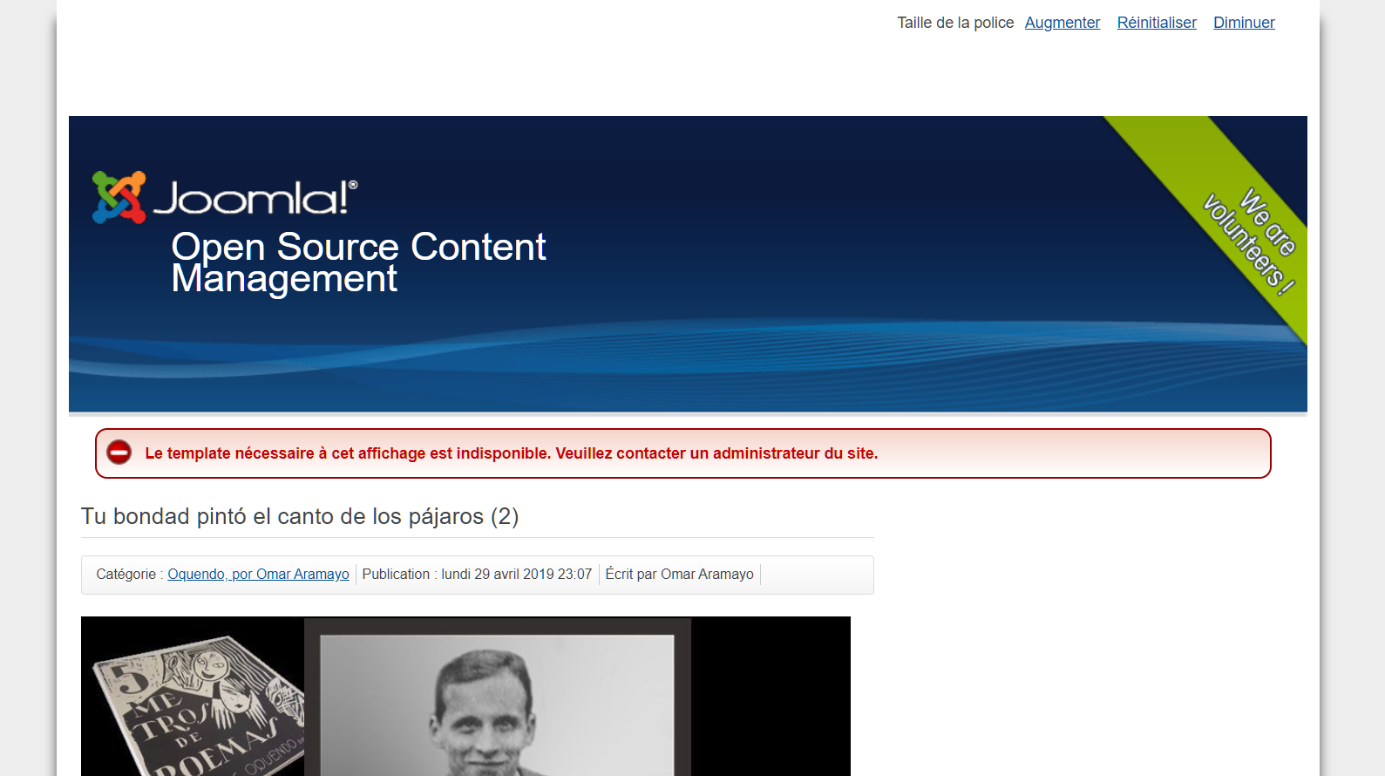Click the Réinitialiser font size link

1157,23
